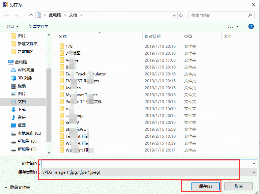Image resolution: width=260 pixels, height=194 pixels.
Task: Select the folder dated 2019/1/22 15:10
Action: tap(128, 109)
